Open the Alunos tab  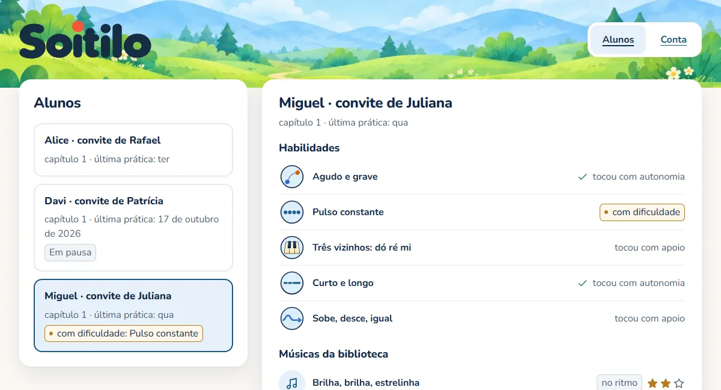click(x=618, y=40)
